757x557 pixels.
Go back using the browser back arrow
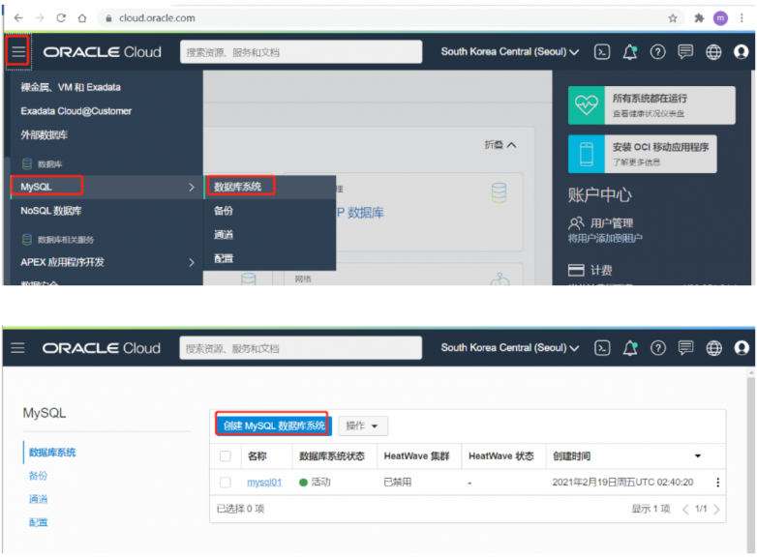pyautogui.click(x=18, y=17)
